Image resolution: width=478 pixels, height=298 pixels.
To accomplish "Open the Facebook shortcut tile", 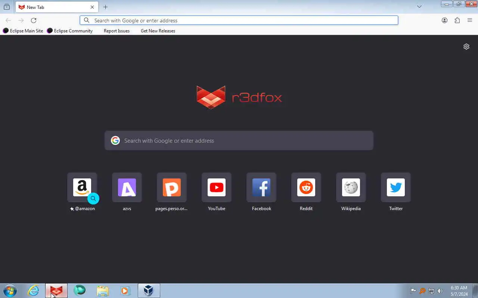I will 261,187.
